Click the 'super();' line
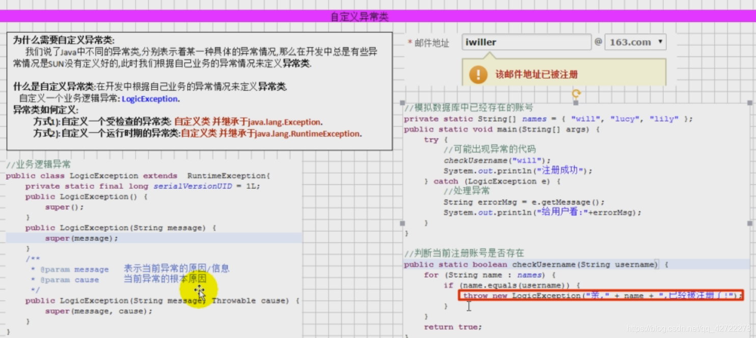Viewport: 756px width, 338px height. coord(64,207)
